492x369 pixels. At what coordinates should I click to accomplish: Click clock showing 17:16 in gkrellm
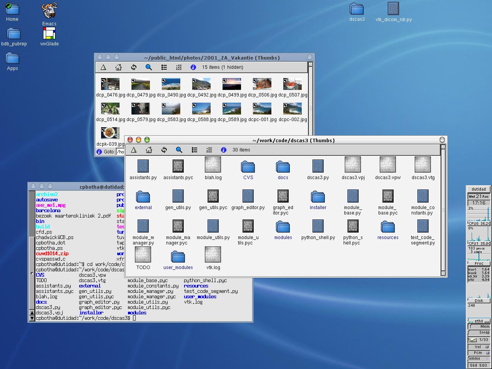coord(479,203)
